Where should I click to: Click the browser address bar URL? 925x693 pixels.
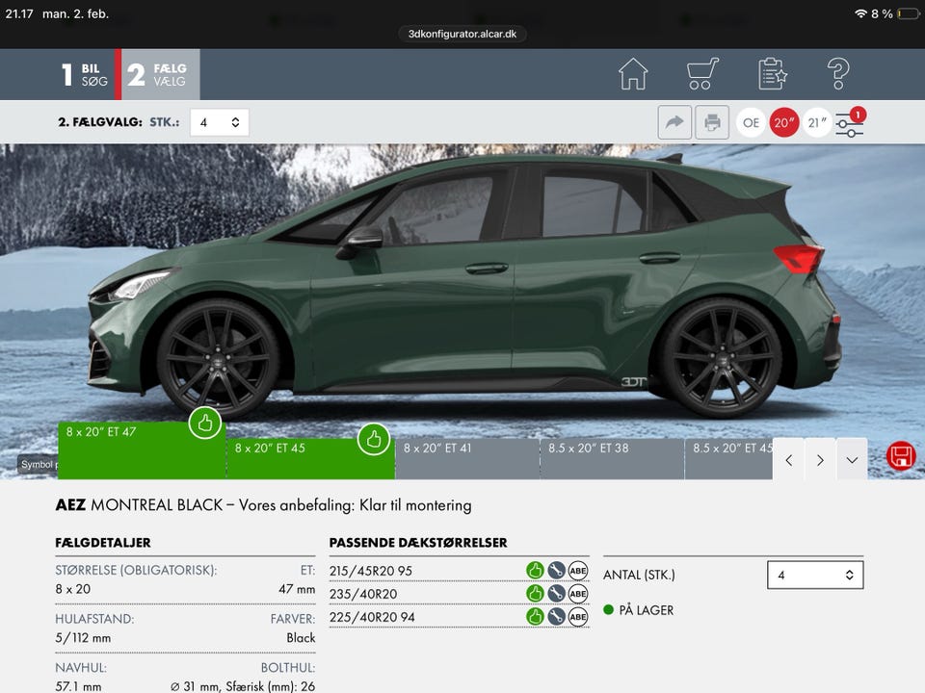[x=462, y=33]
